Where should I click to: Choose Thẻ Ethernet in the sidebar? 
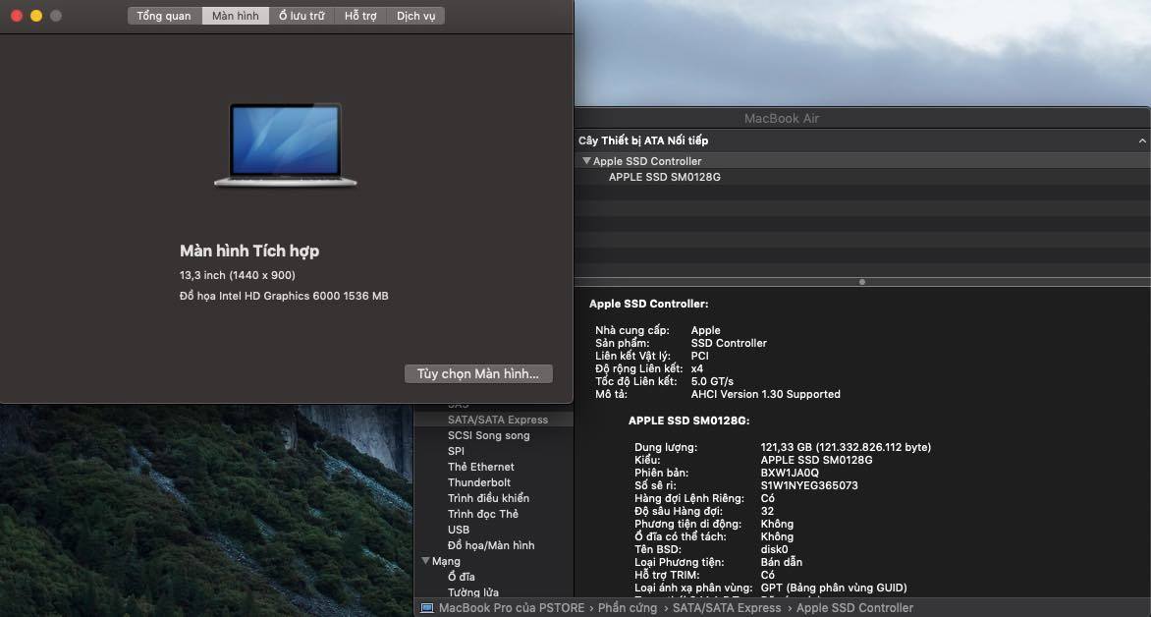[x=481, y=467]
